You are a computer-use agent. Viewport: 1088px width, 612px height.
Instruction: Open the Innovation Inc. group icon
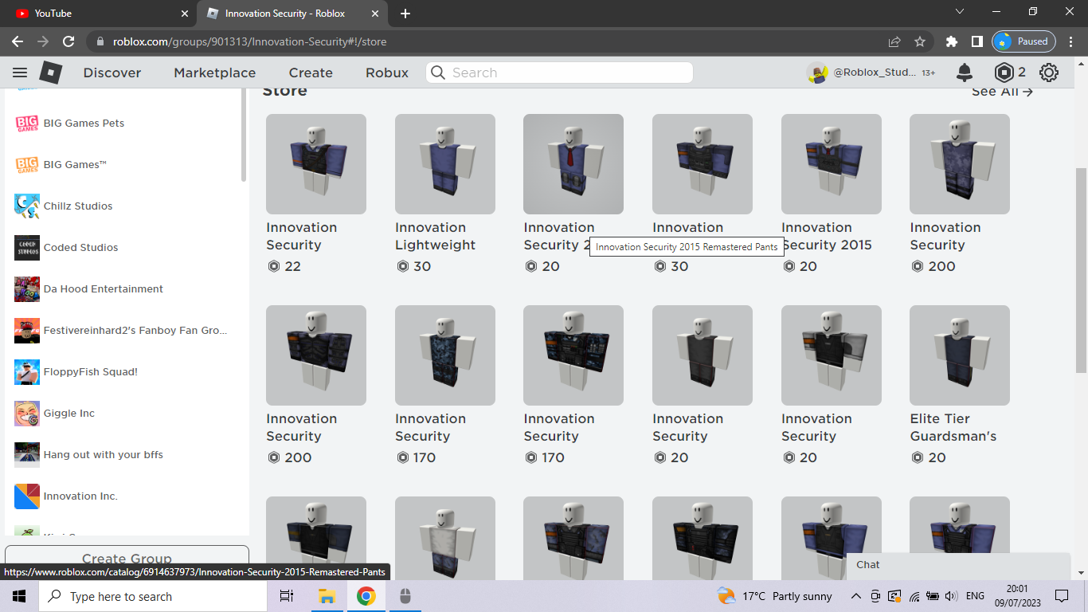point(27,496)
